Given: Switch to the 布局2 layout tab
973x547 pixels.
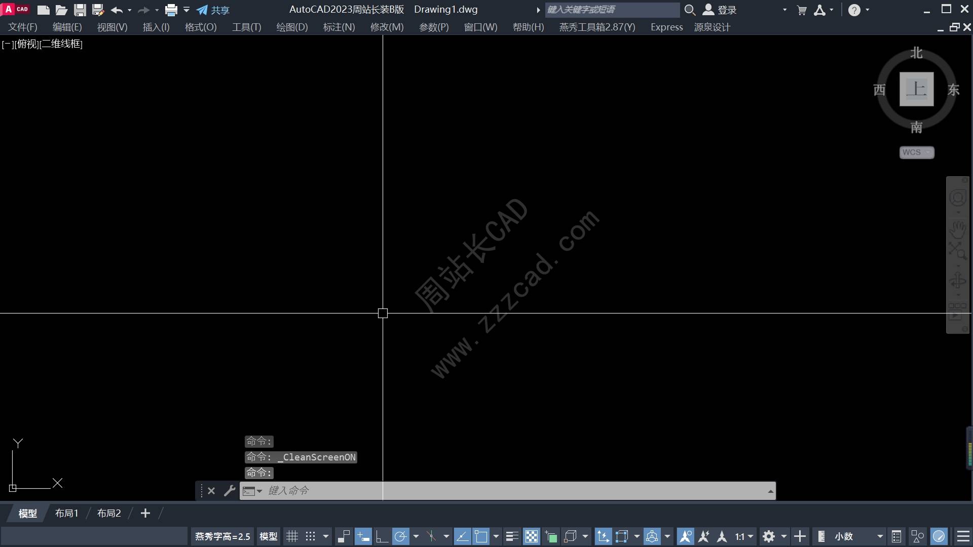Looking at the screenshot, I should [109, 514].
